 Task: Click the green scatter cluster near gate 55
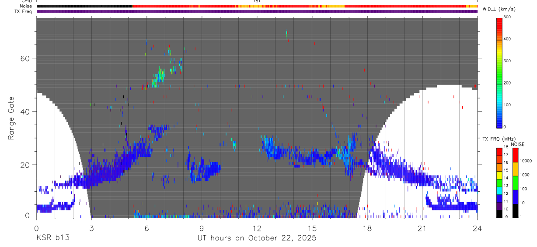[159, 77]
